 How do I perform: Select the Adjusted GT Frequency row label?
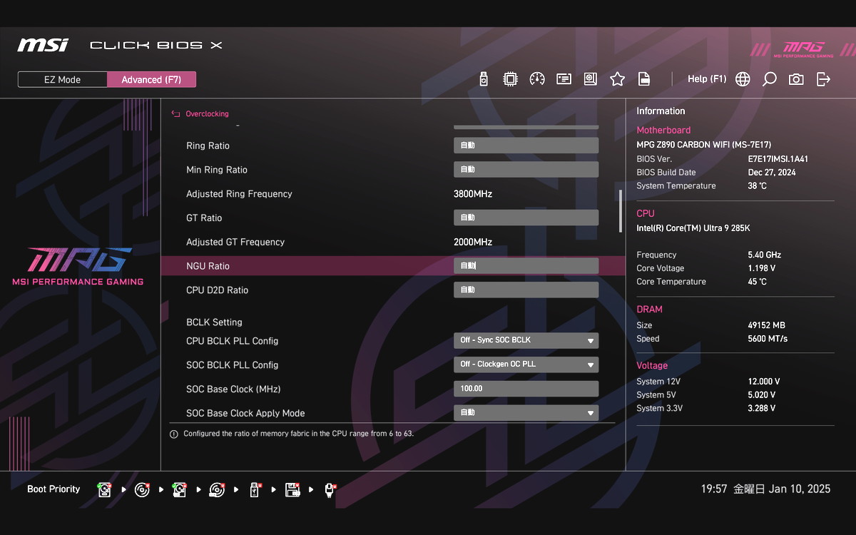point(235,242)
